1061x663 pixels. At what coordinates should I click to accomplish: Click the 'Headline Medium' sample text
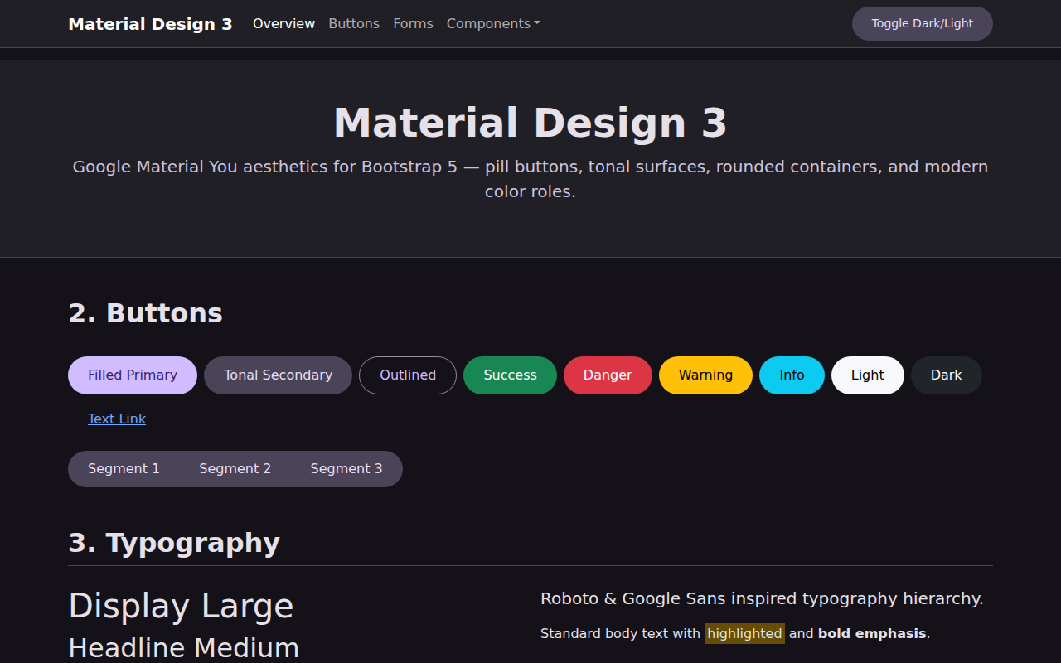click(x=183, y=648)
